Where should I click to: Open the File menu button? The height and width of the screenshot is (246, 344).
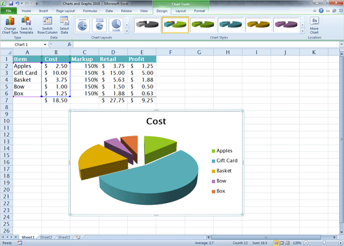point(9,11)
